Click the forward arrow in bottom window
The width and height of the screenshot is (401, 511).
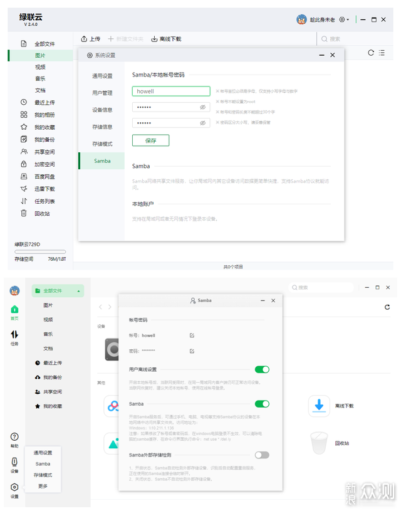[x=110, y=307]
